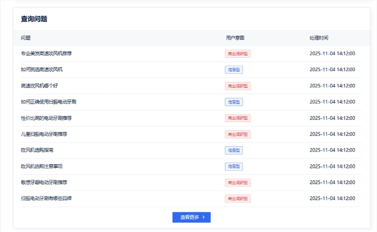Open the 扫振电动牙刷有哪些品牌 question

pos(46,198)
